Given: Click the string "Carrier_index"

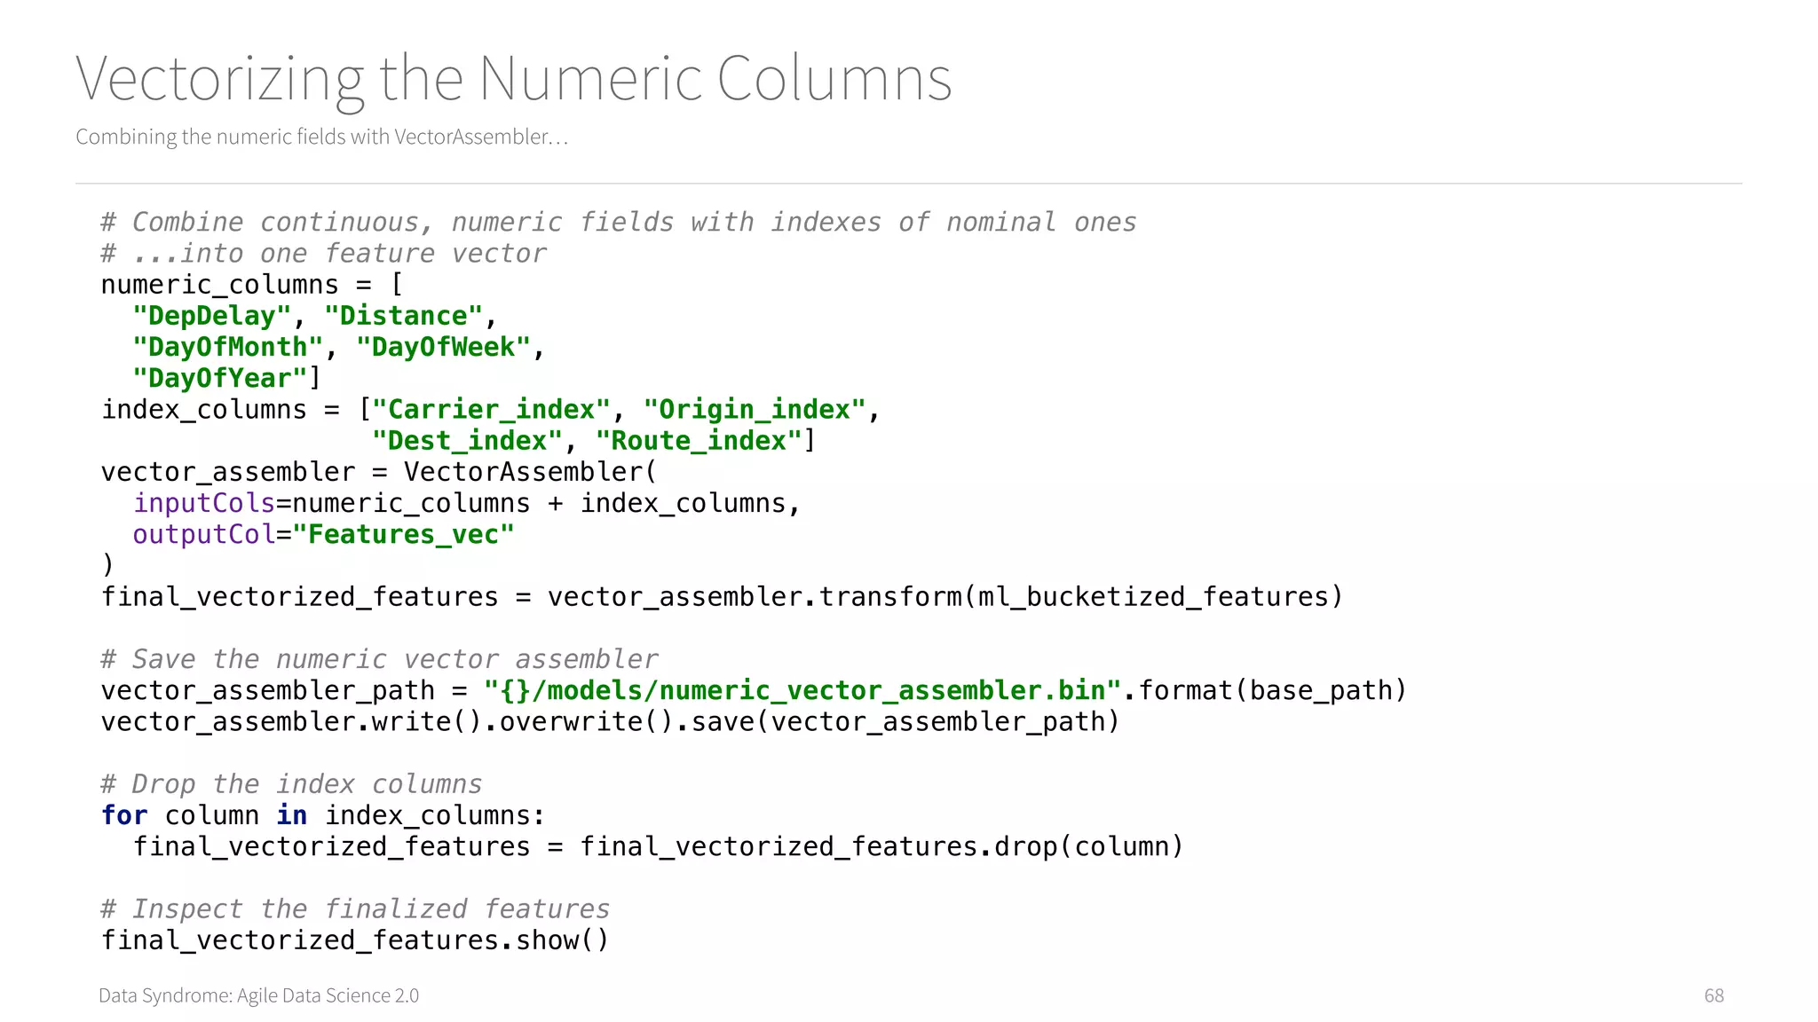Looking at the screenshot, I should [491, 410].
